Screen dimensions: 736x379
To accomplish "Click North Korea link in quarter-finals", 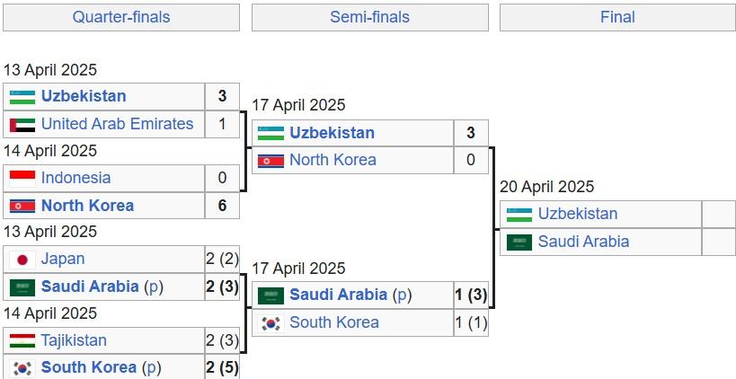I will click(88, 206).
